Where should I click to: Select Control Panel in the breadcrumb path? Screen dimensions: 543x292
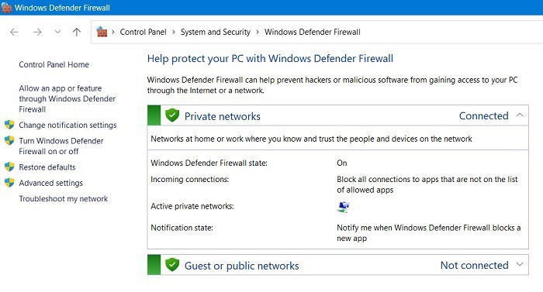pos(143,33)
